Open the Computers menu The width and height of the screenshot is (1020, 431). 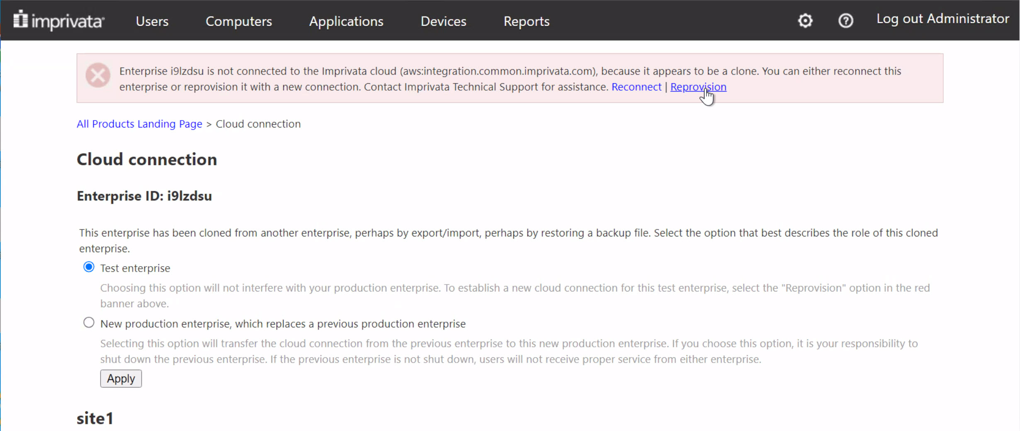[x=238, y=21]
